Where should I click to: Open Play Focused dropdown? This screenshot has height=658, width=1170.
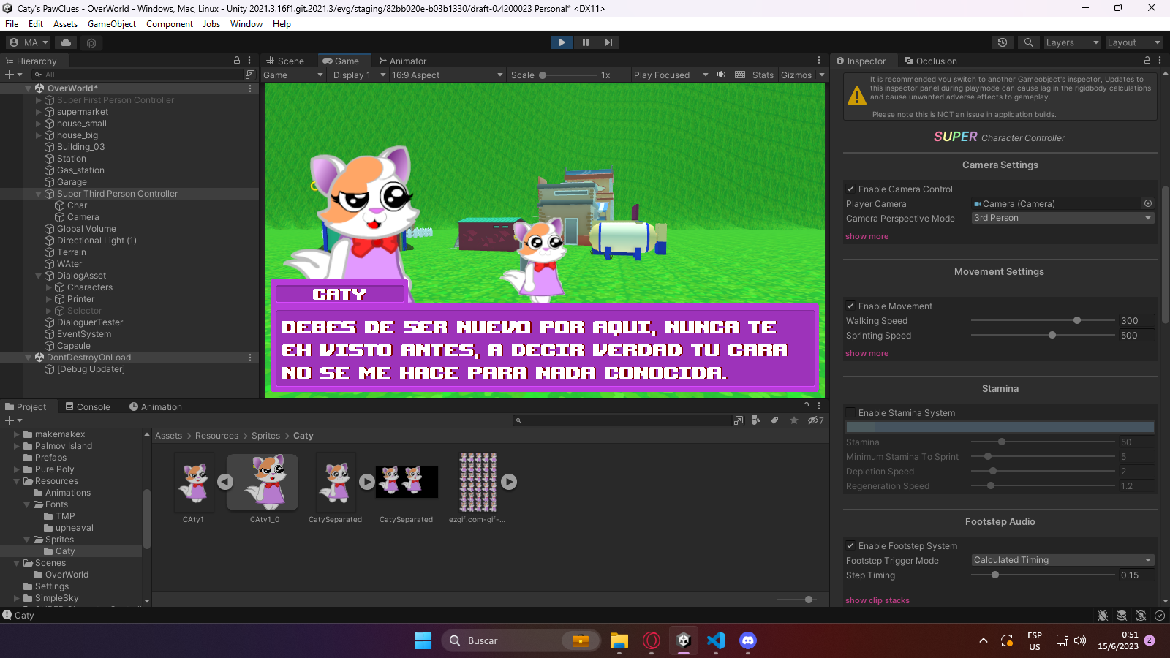671,75
